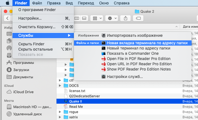The width and height of the screenshot is (198, 120).
Task: Open Настройки… in Finder menu
Action: [x=43, y=18]
